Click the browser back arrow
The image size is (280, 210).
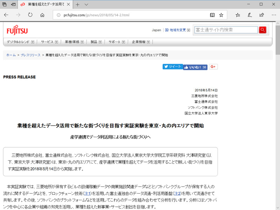click(6, 15)
